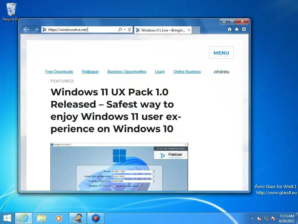
Task: Go back with the browser Back arrow
Action: click(26, 29)
